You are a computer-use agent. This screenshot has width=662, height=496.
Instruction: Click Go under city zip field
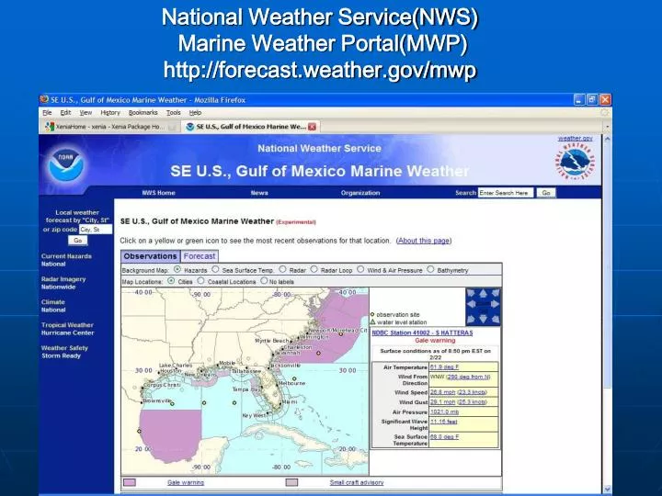(x=77, y=241)
